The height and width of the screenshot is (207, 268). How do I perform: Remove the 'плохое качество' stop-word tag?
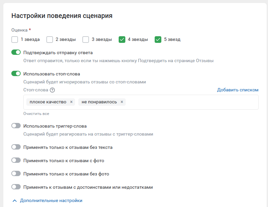pos(71,102)
